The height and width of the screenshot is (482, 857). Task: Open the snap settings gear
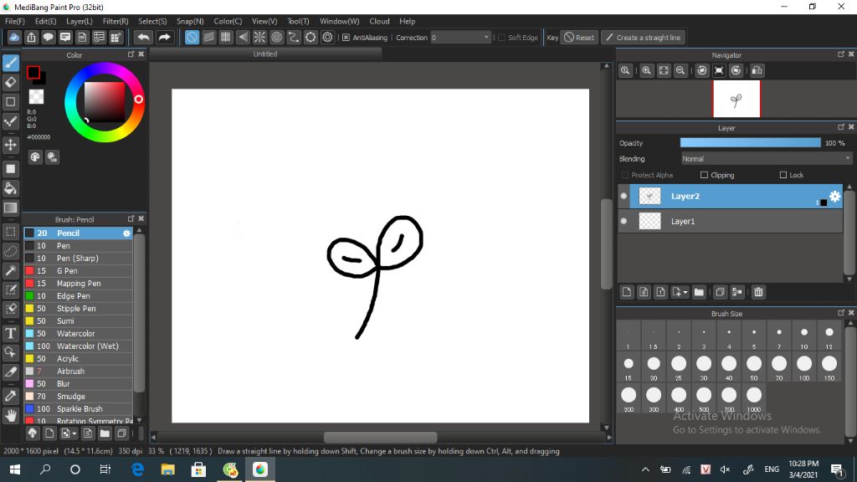pyautogui.click(x=327, y=37)
